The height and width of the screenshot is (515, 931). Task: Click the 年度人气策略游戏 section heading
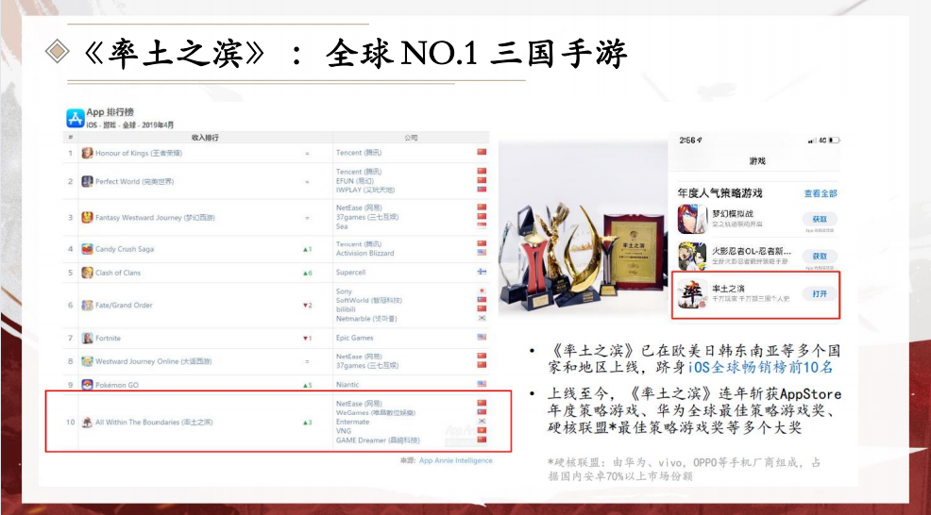coord(719,193)
